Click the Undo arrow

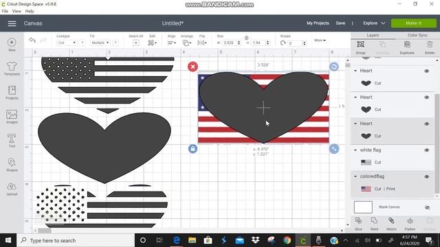(x=32, y=40)
